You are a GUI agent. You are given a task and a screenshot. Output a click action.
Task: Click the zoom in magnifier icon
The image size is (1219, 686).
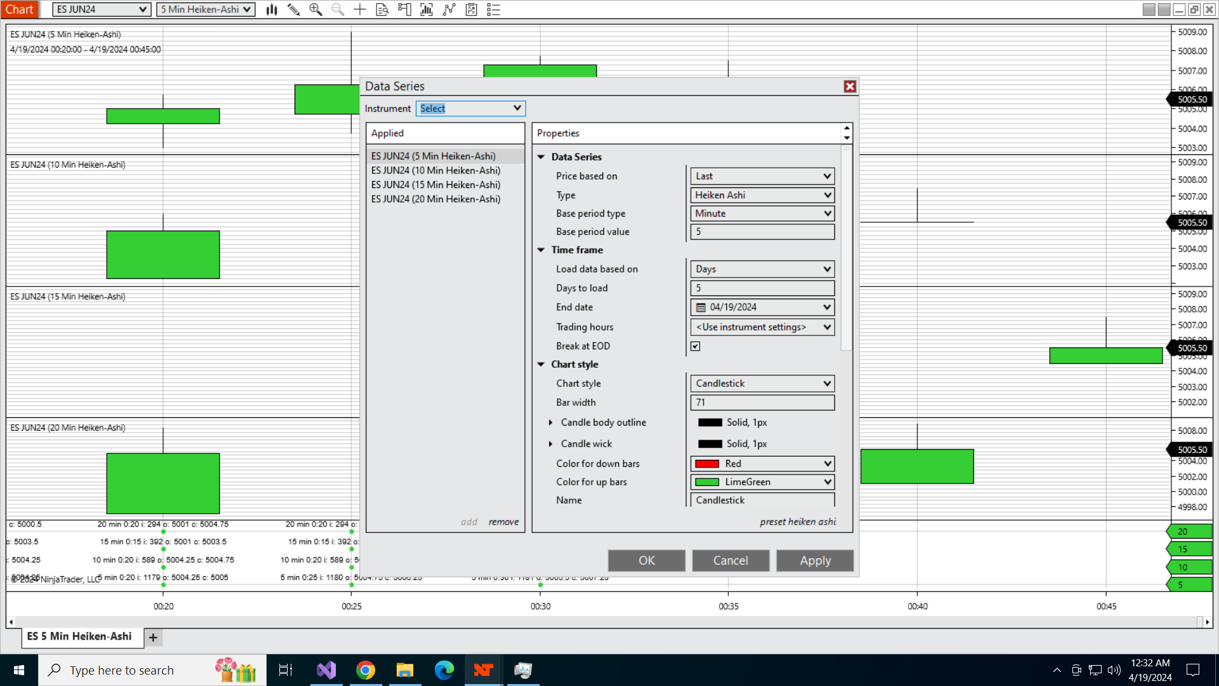(316, 10)
